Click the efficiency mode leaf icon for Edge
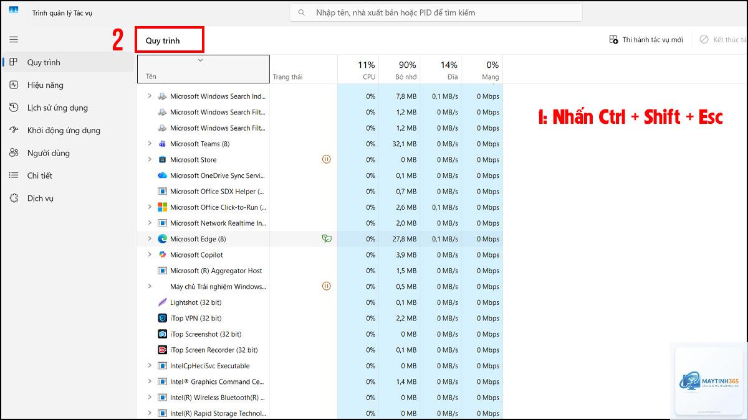748x420 pixels. click(326, 239)
